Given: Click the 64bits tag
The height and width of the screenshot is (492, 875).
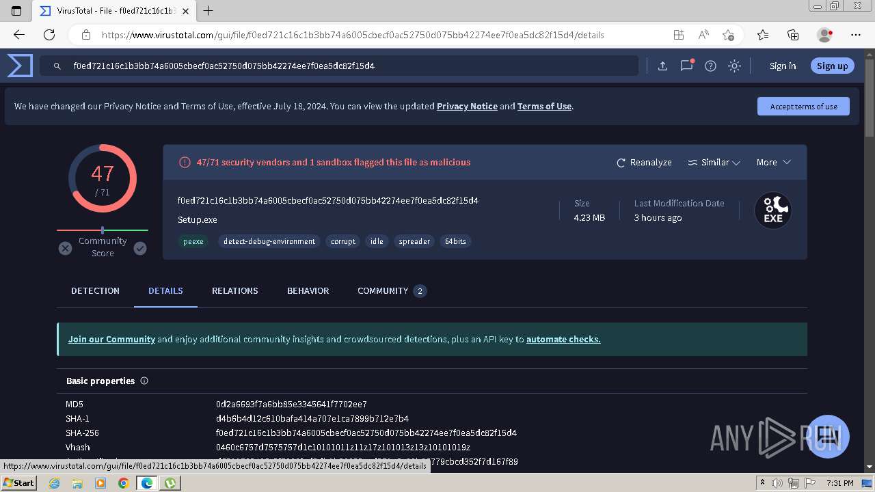Looking at the screenshot, I should [455, 241].
